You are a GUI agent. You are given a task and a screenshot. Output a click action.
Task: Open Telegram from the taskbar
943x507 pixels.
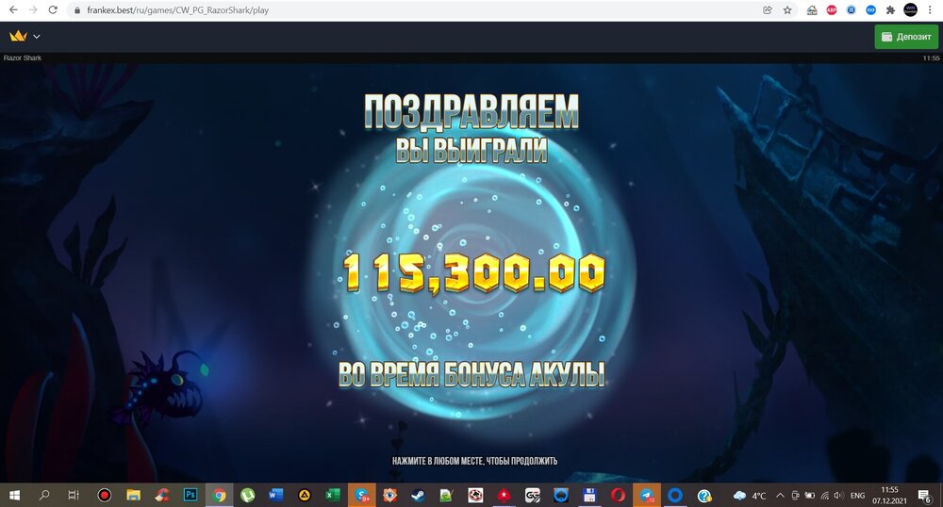pos(647,495)
